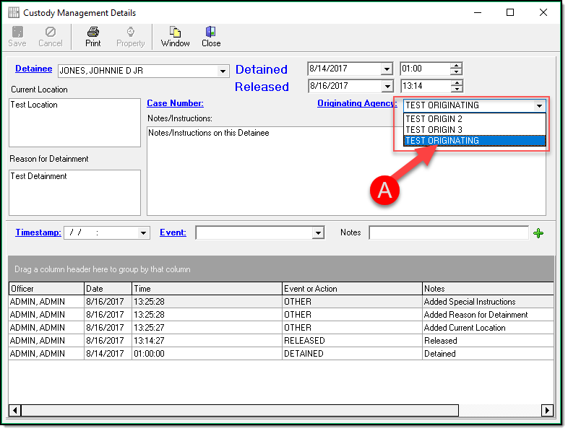Click the green plus add event icon
Screen dimensions: 568x431
point(538,233)
